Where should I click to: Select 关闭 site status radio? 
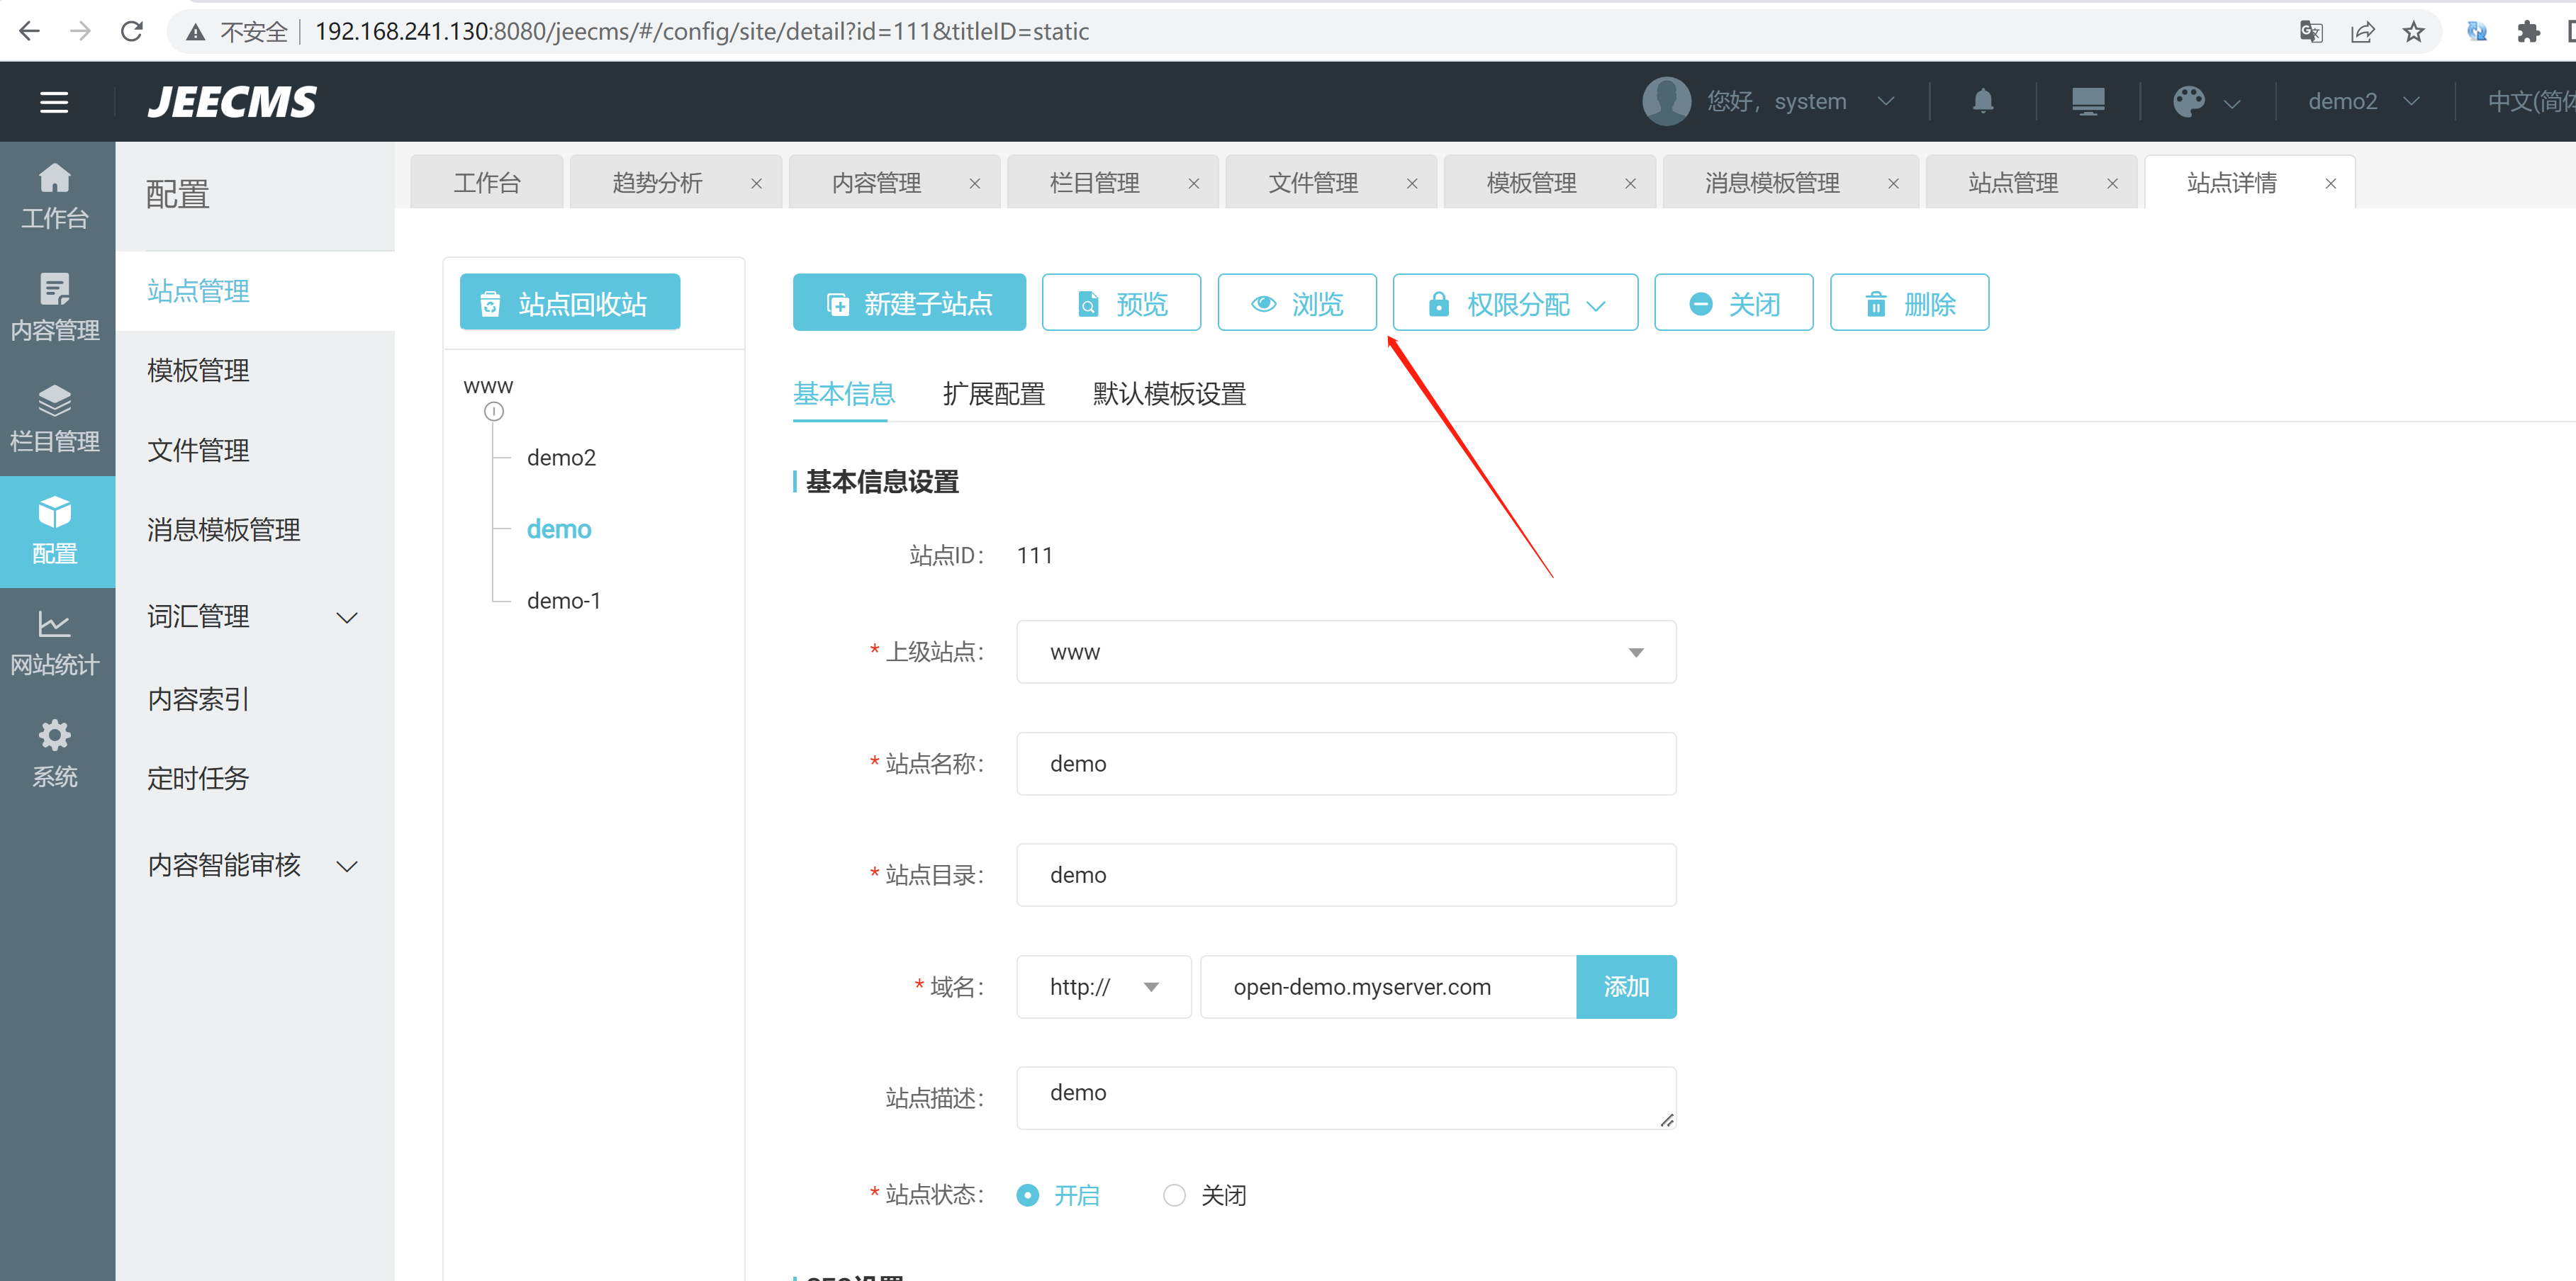point(1174,1195)
